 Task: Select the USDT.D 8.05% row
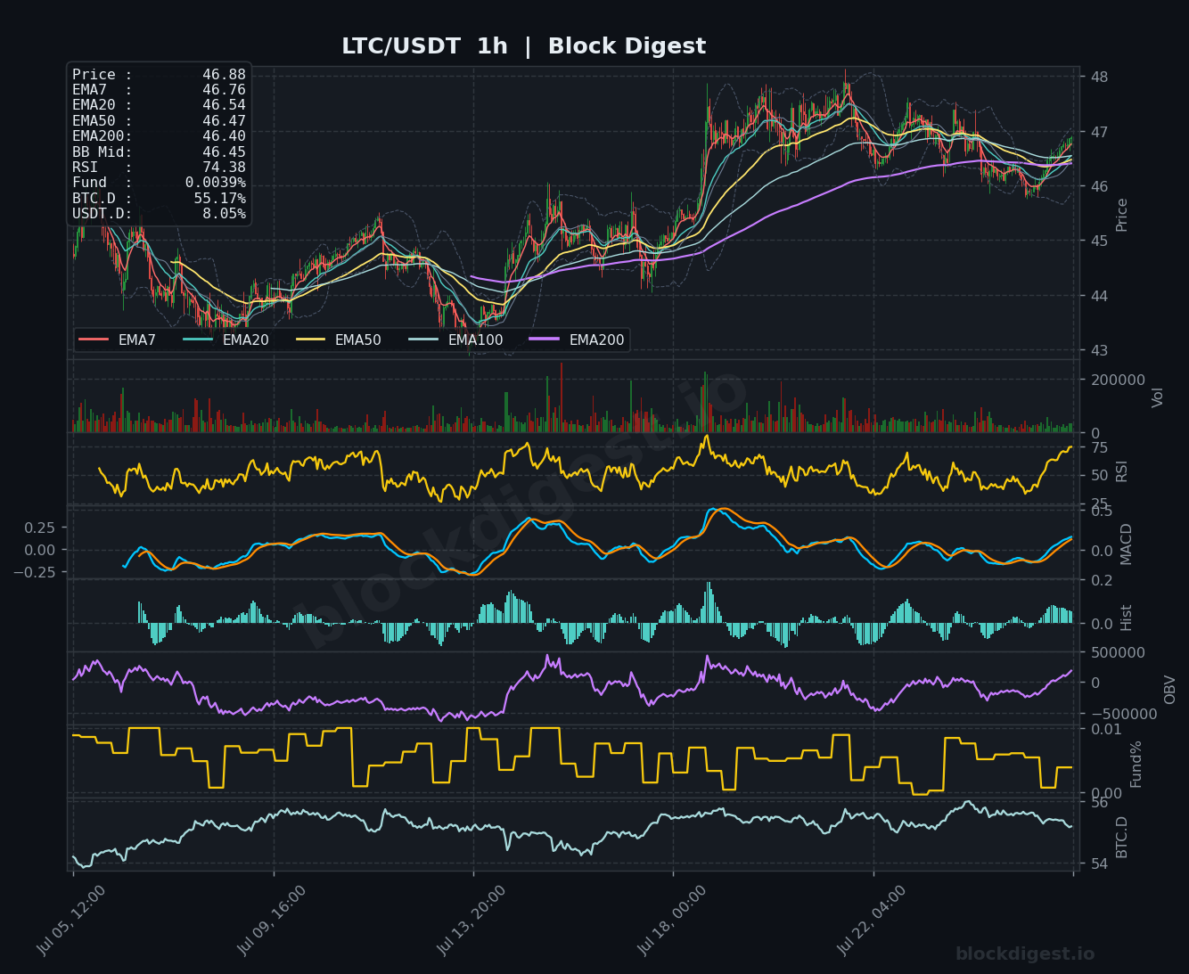pyautogui.click(x=159, y=214)
